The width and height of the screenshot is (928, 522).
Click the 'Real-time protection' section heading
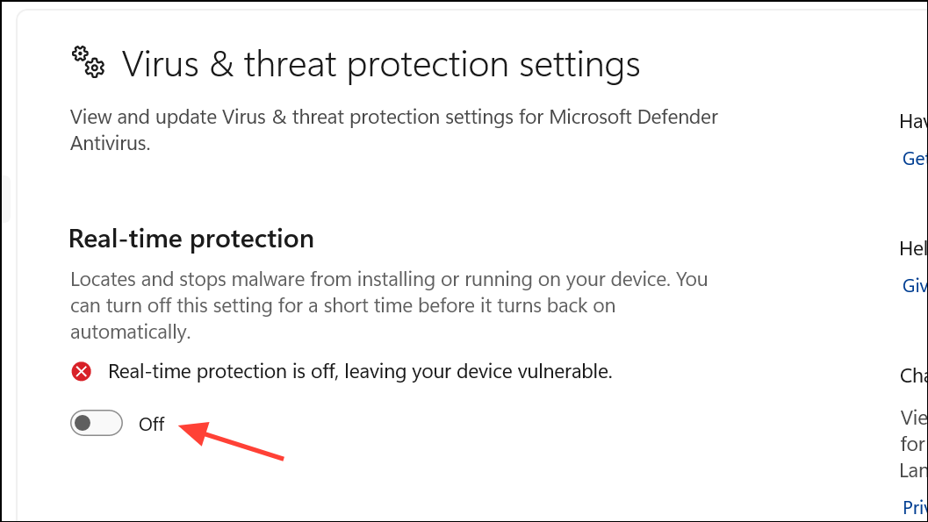pos(191,239)
